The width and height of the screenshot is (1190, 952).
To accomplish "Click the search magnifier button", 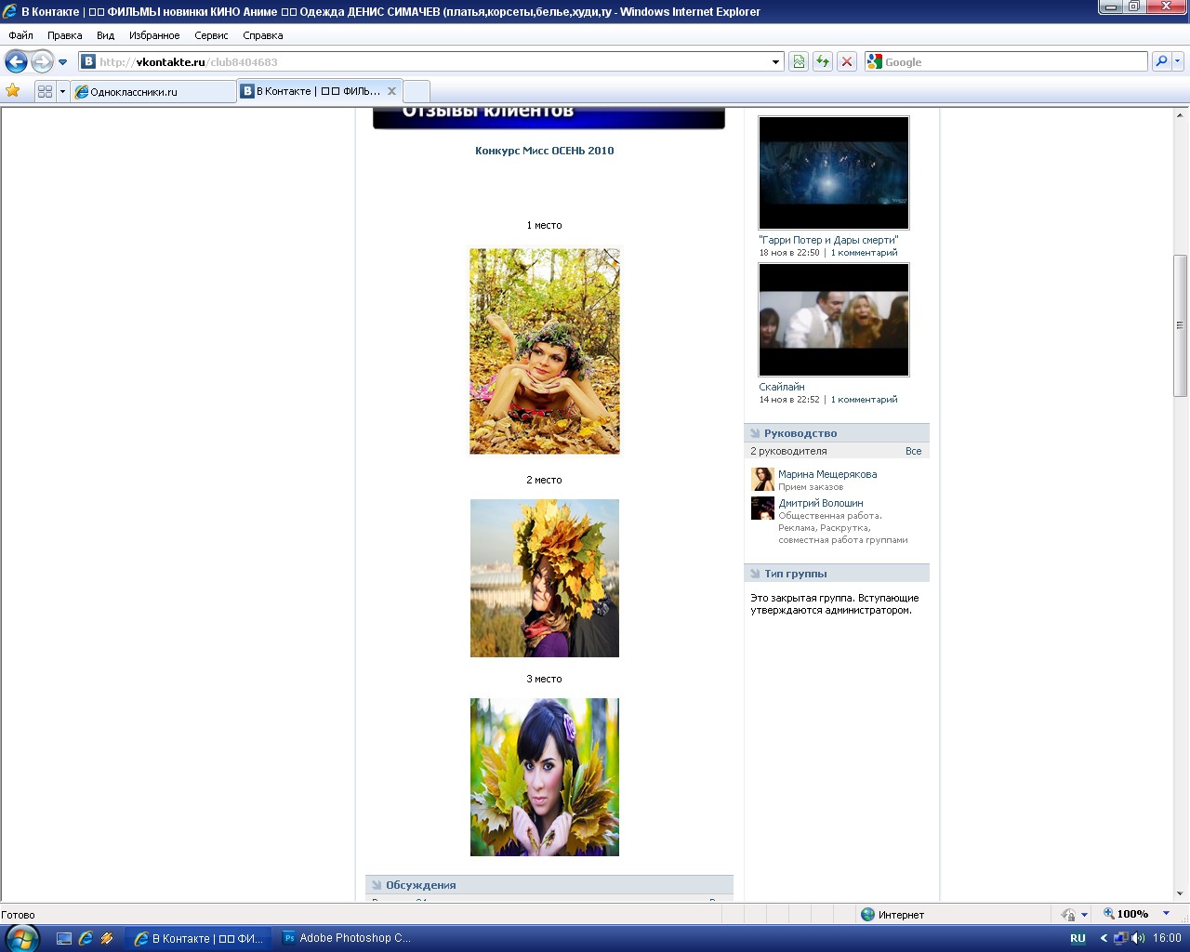I will pyautogui.click(x=1161, y=62).
